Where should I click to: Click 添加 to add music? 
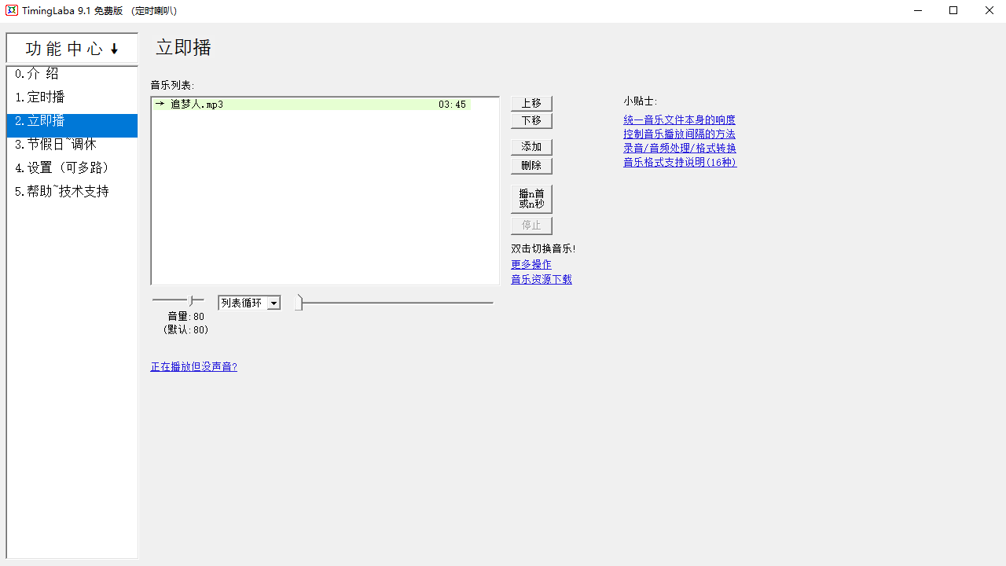[531, 147]
